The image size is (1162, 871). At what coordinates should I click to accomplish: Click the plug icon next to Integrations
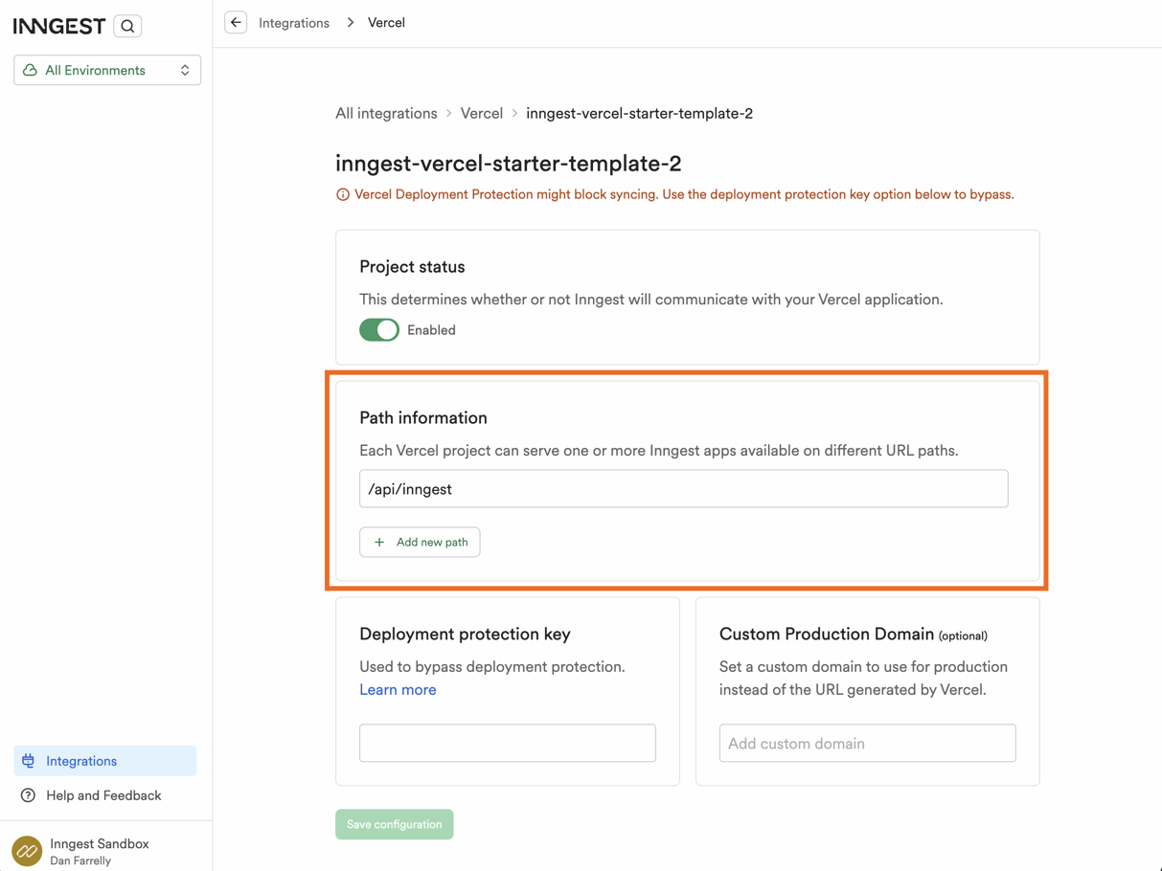(x=29, y=761)
